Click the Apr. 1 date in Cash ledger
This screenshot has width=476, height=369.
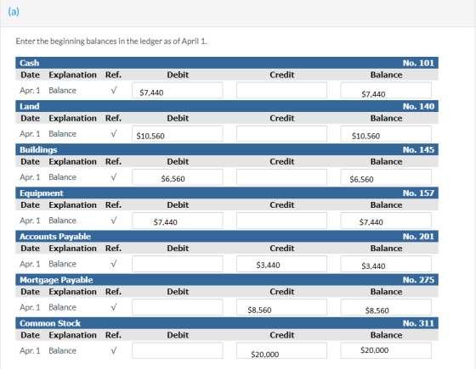click(30, 90)
